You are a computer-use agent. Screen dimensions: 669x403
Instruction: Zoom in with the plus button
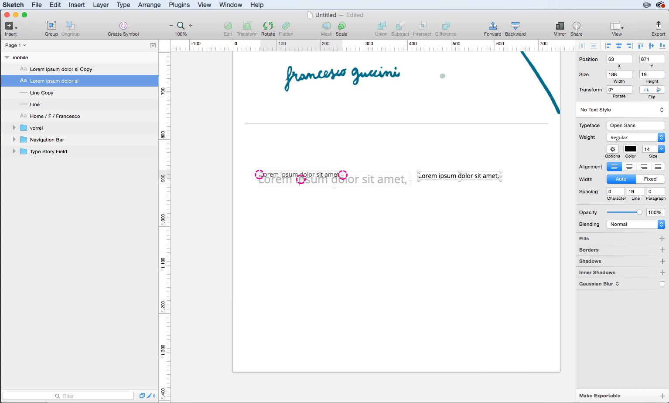191,26
